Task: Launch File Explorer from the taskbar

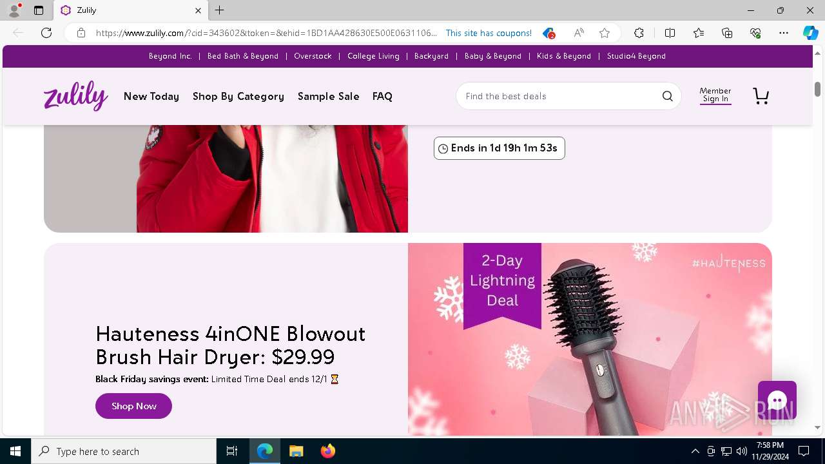Action: [296, 451]
